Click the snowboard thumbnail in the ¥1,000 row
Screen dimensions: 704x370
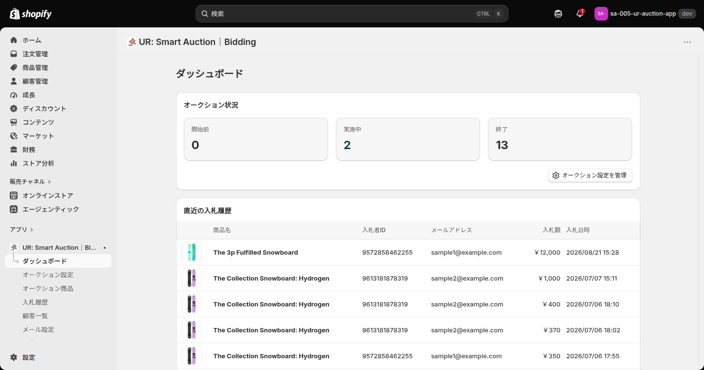point(192,278)
